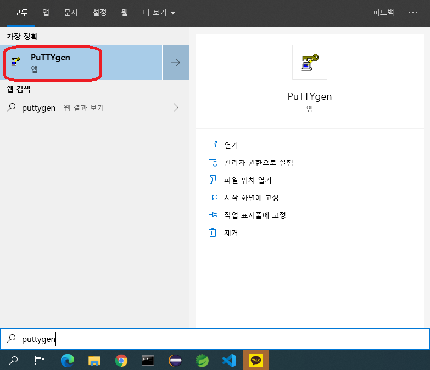
Task: Switch to the 앱 tab
Action: point(46,13)
